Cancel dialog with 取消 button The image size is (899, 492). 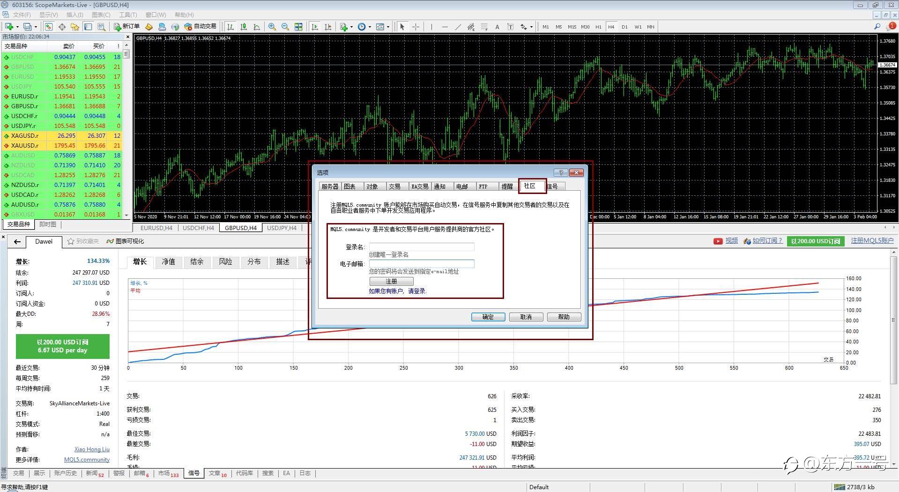point(526,317)
